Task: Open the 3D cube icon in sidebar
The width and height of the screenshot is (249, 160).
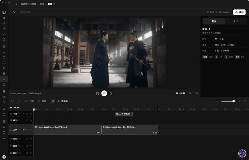Action: 4,102
